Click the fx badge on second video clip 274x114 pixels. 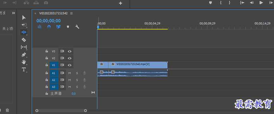(113, 64)
